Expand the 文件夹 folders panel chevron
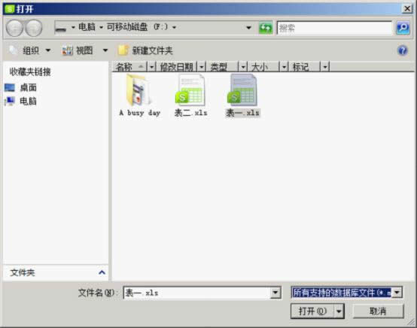This screenshot has height=328, width=417. [102, 272]
